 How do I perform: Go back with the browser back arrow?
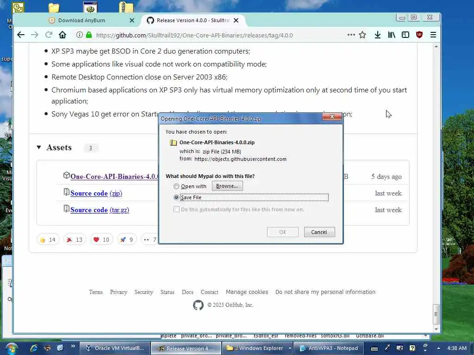(x=20, y=35)
